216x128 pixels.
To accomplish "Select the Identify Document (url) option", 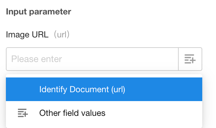I will point(104,89).
